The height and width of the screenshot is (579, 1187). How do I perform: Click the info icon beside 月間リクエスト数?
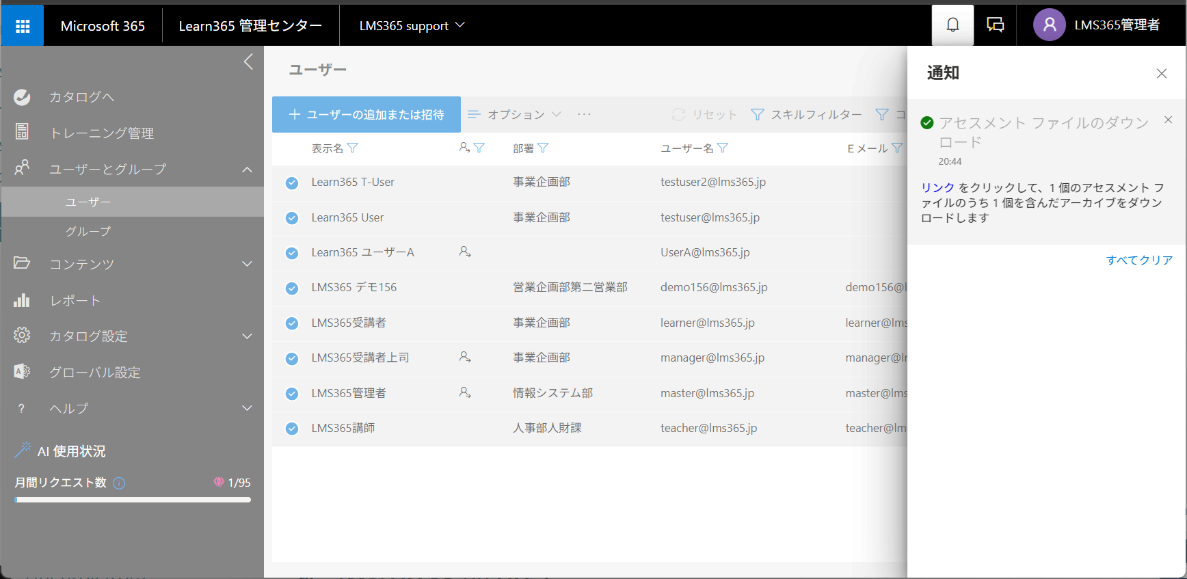[119, 483]
